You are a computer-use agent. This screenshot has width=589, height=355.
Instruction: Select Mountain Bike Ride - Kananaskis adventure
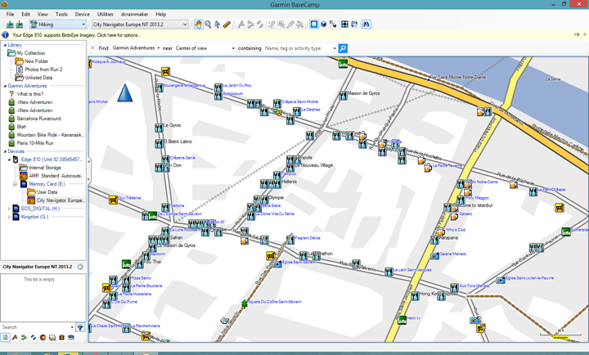coord(51,135)
